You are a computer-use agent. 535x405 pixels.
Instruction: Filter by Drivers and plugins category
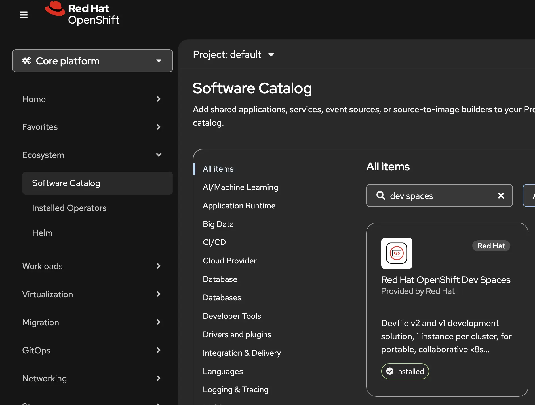(x=237, y=334)
